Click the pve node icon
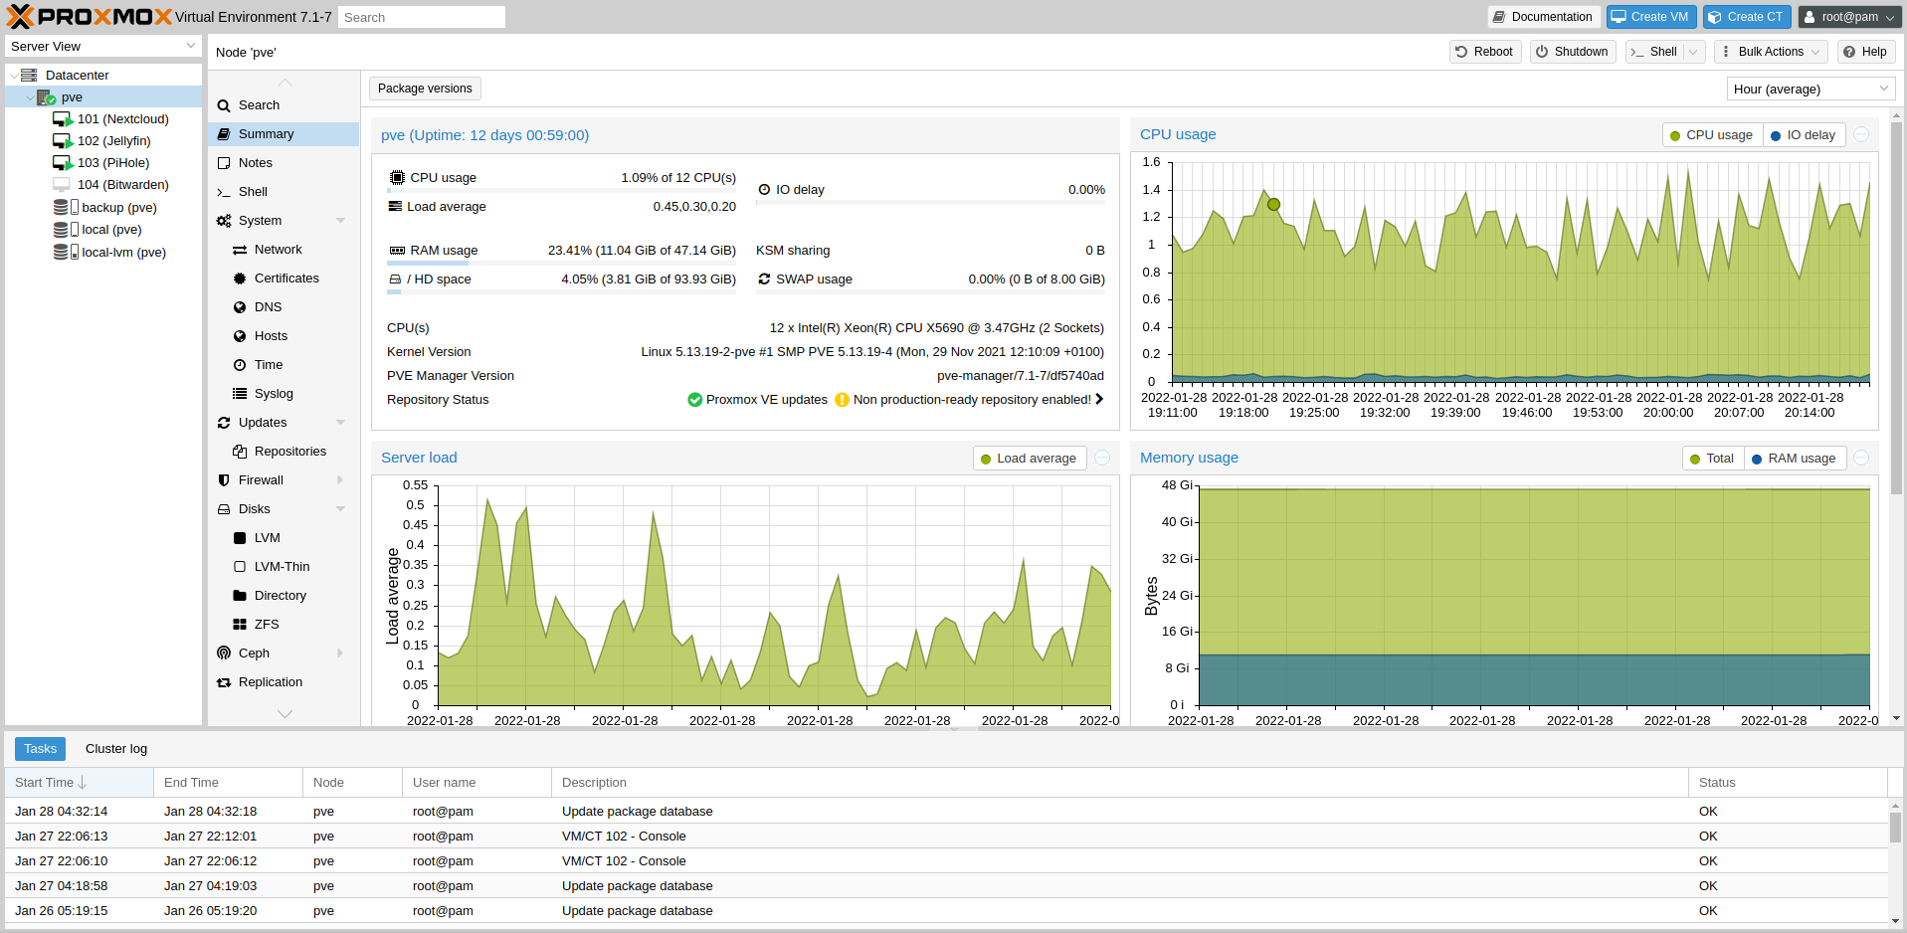1907x933 pixels. pos(46,97)
